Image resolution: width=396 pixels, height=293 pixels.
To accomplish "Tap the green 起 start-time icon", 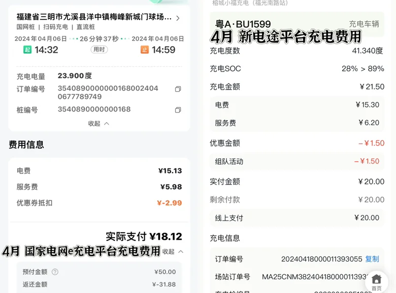I will click(x=27, y=50).
